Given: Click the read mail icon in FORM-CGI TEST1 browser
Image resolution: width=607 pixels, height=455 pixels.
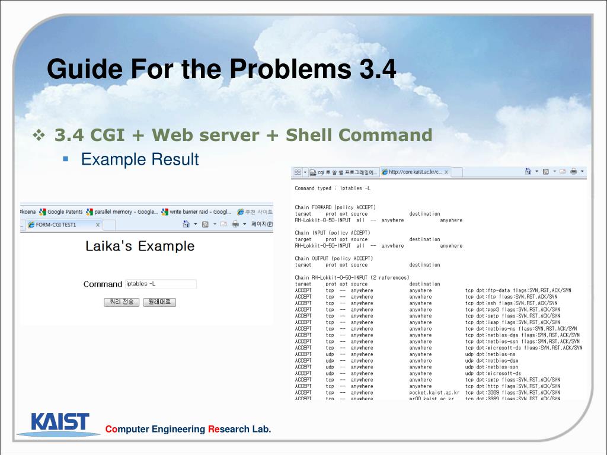Looking at the screenshot, I should pyautogui.click(x=223, y=224).
